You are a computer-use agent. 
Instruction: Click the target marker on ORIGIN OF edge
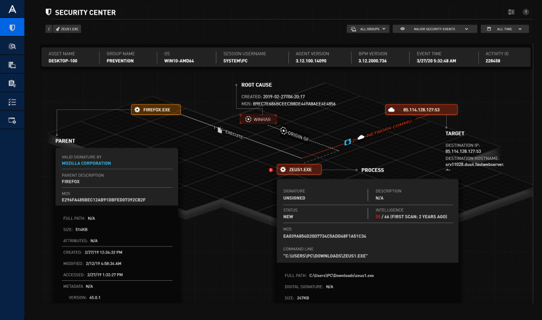[284, 131]
